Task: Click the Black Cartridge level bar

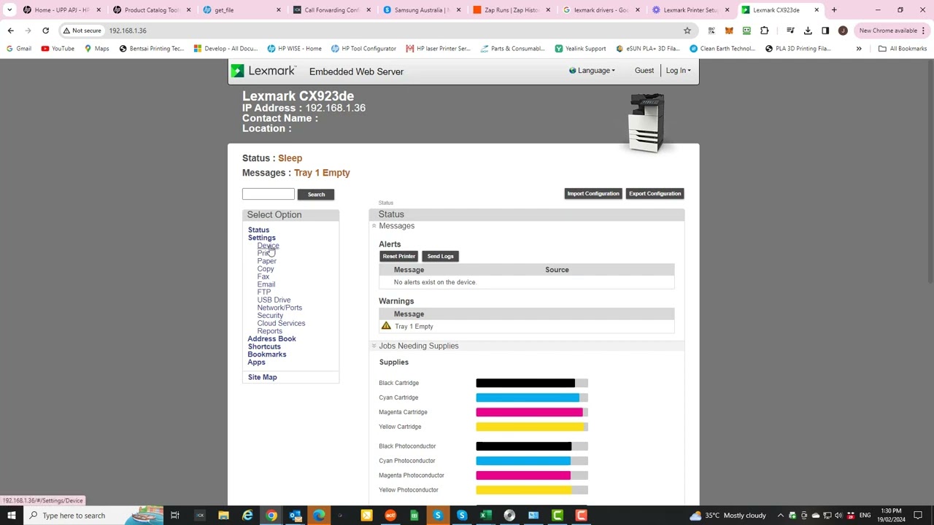Action: pyautogui.click(x=531, y=383)
